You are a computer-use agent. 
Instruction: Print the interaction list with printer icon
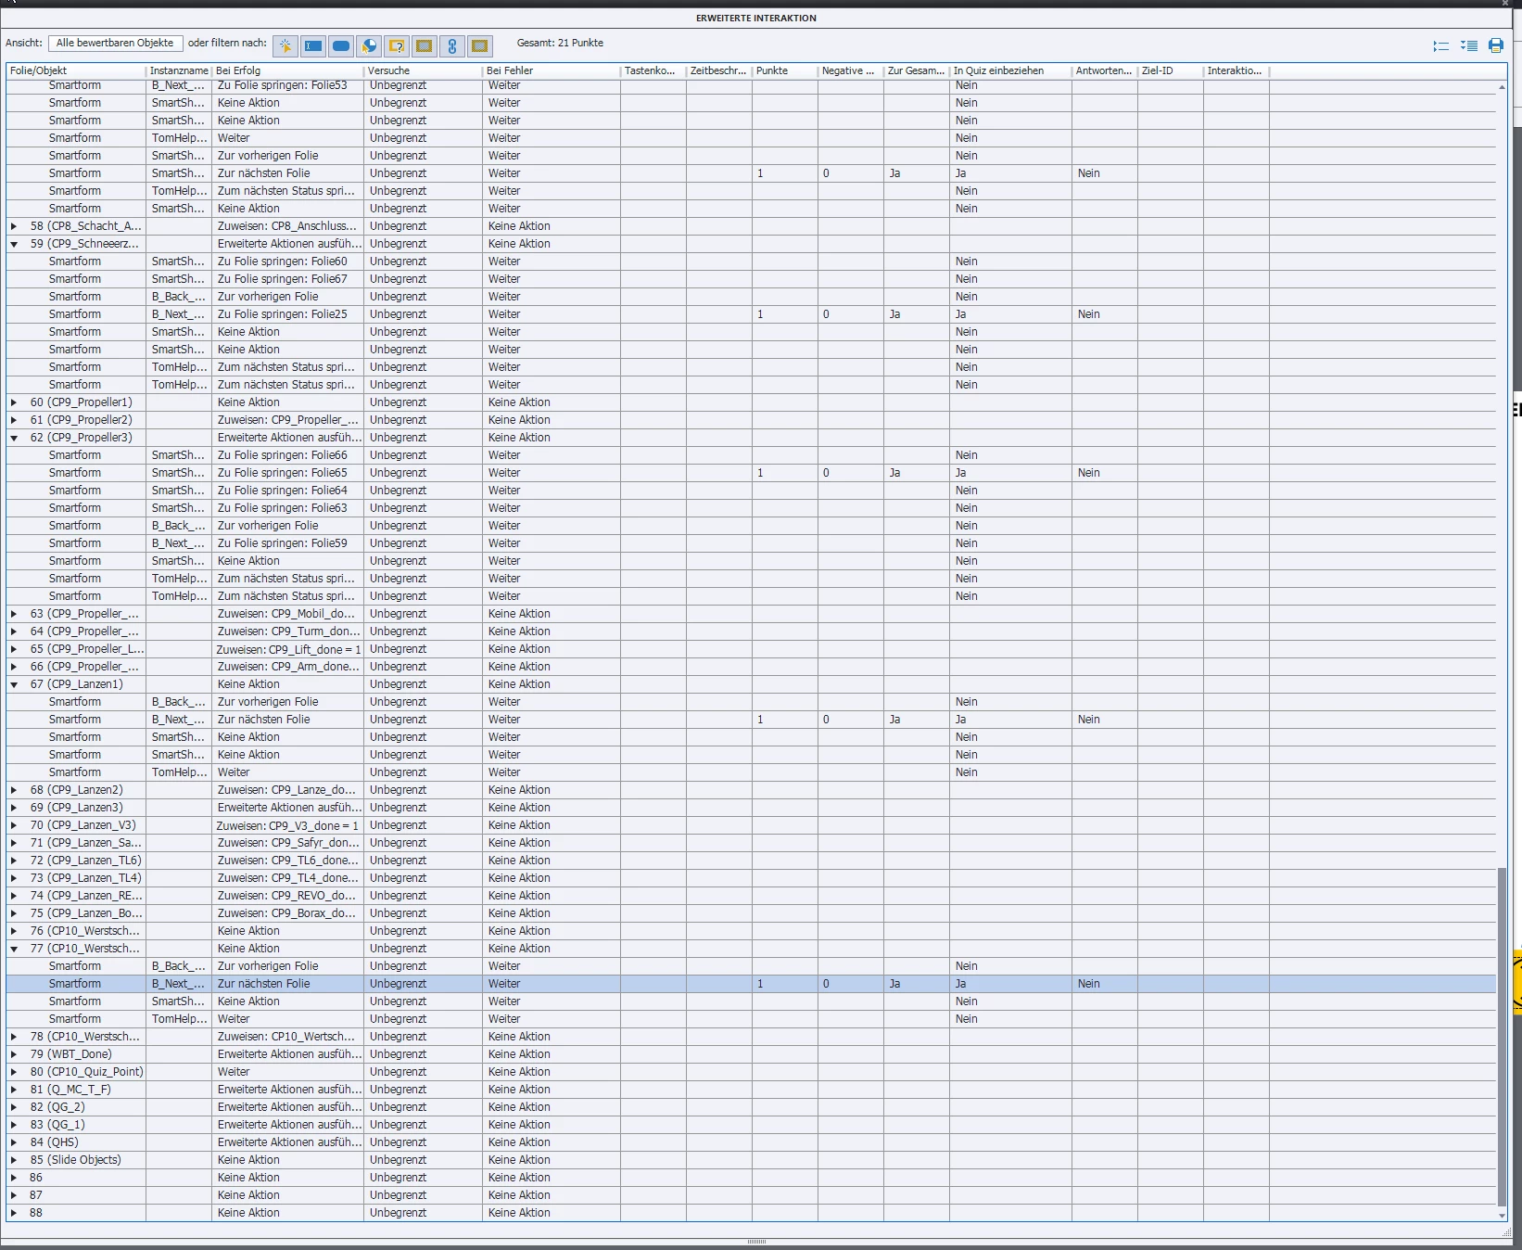tap(1496, 45)
